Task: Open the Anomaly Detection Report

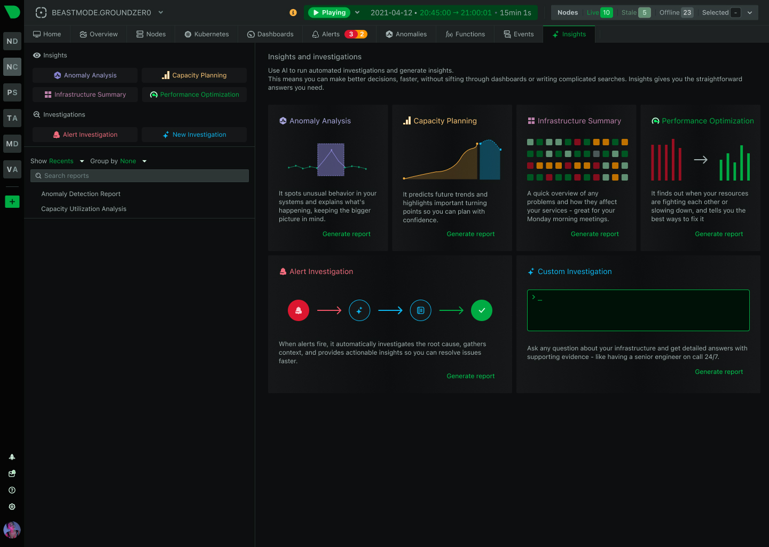Action: coord(81,194)
